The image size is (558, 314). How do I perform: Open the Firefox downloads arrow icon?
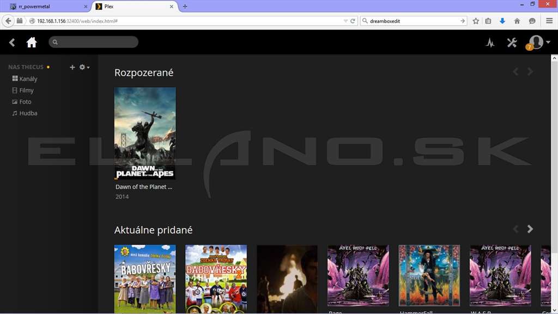coord(502,21)
